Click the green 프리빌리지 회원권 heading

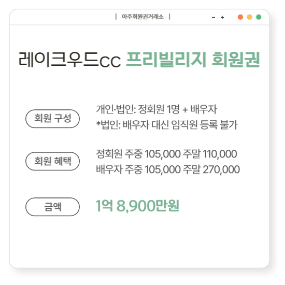[193, 60]
